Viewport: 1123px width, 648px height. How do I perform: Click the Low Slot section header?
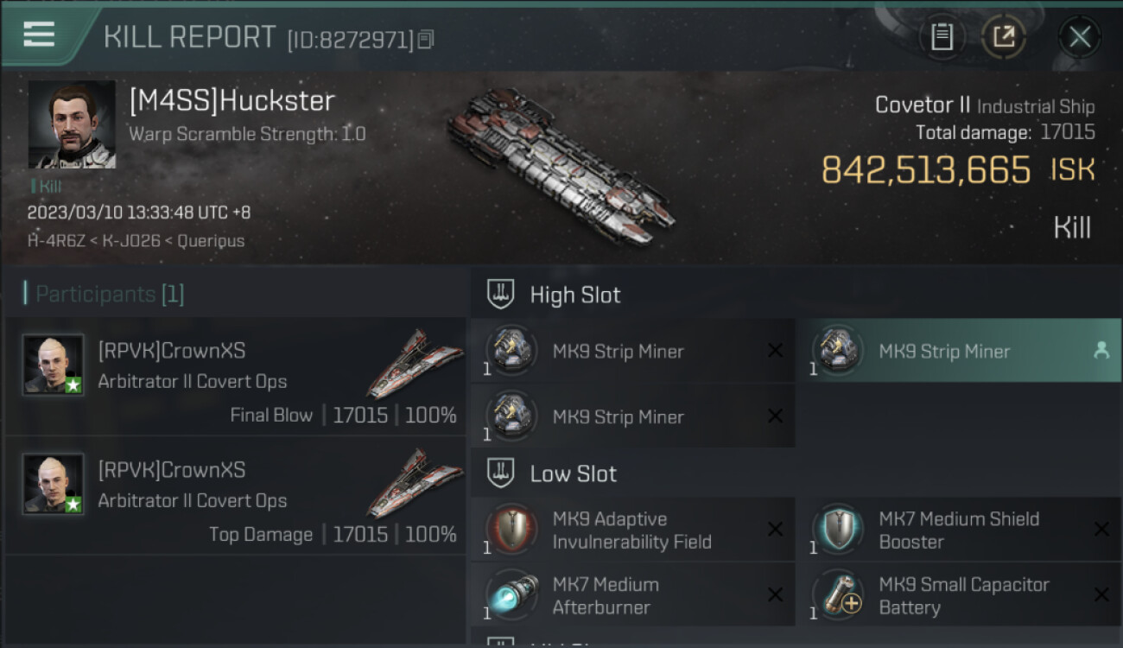click(x=573, y=473)
